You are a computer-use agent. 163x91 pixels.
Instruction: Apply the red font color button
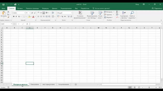click(x=33, y=16)
